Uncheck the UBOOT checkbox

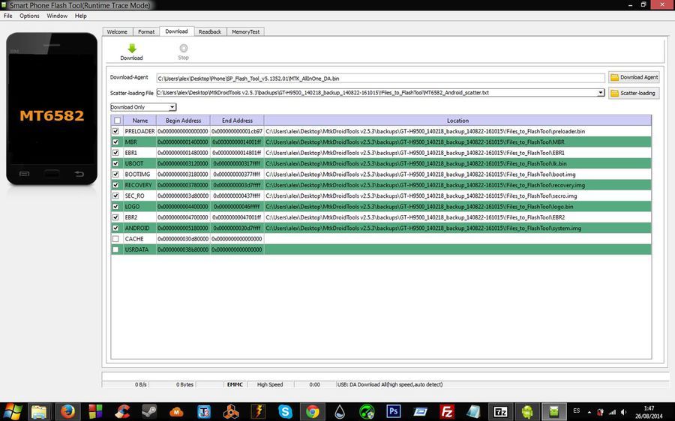click(115, 163)
